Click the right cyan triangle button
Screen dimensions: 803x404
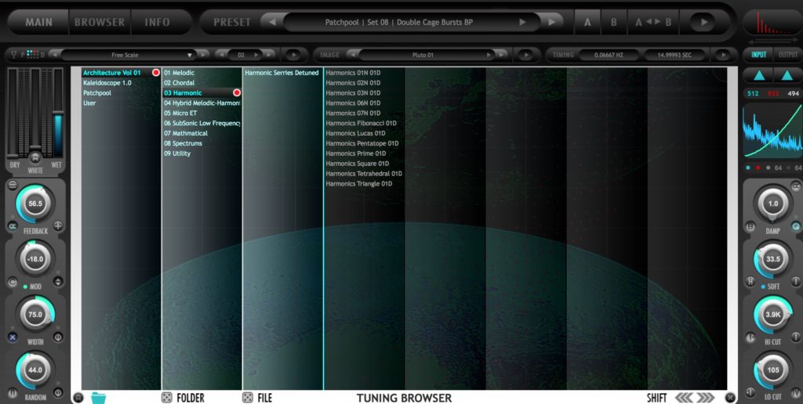click(787, 76)
